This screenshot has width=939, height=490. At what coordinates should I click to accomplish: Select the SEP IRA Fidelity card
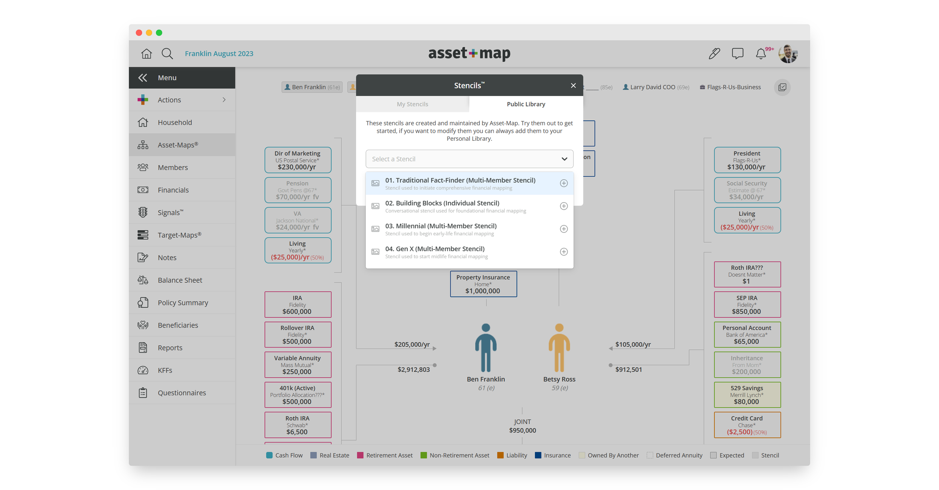click(x=747, y=305)
